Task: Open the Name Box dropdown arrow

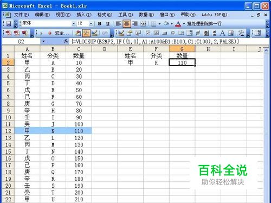Action: (x=43, y=41)
